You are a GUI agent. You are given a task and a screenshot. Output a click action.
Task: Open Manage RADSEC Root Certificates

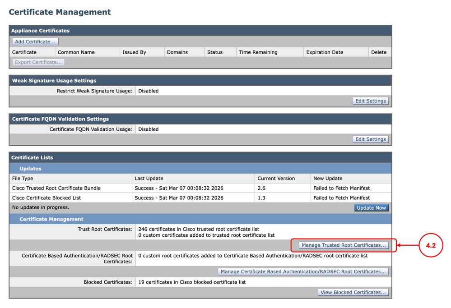[303, 271]
